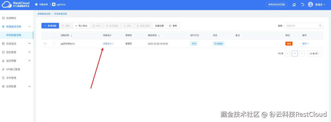Click the 运行 toolbar button
This screenshot has width=331, height=122.
tap(97, 26)
